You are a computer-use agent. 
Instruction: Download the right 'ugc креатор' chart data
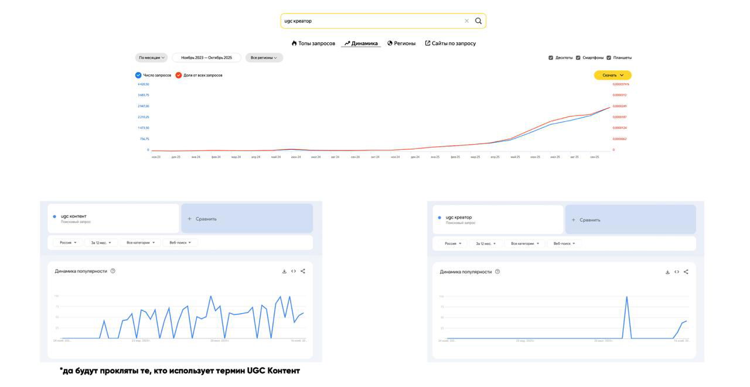point(667,272)
